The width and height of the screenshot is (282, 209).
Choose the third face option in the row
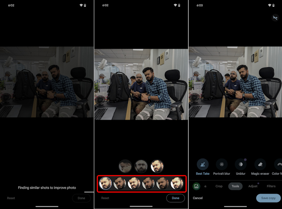pyautogui.click(x=134, y=183)
